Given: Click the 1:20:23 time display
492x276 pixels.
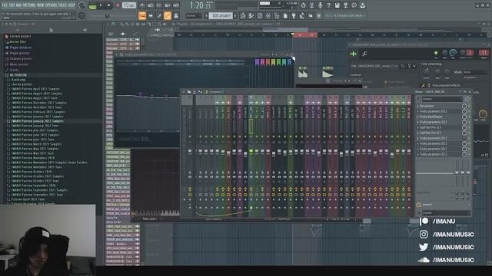Looking at the screenshot, I should coord(201,5).
